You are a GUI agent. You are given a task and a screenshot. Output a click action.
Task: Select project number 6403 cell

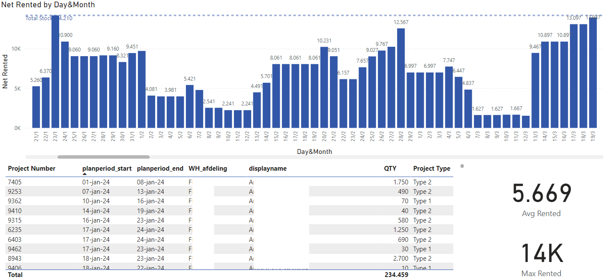(x=14, y=239)
